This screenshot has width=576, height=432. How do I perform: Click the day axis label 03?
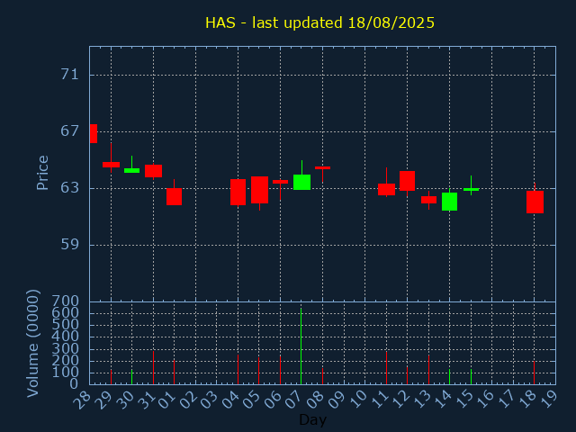click(208, 400)
